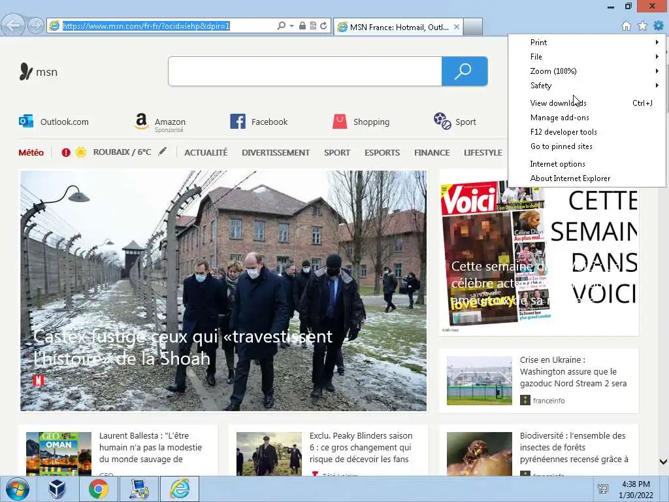Viewport: 669px width, 502px height.
Task: Open the LIFESTYLE navigation link
Action: pyautogui.click(x=483, y=152)
